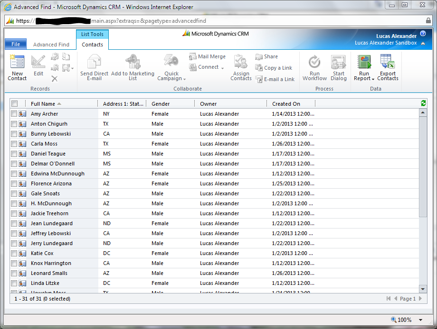The height and width of the screenshot is (329, 437).
Task: Open the Edwina McDunnough contact link
Action: (x=57, y=174)
